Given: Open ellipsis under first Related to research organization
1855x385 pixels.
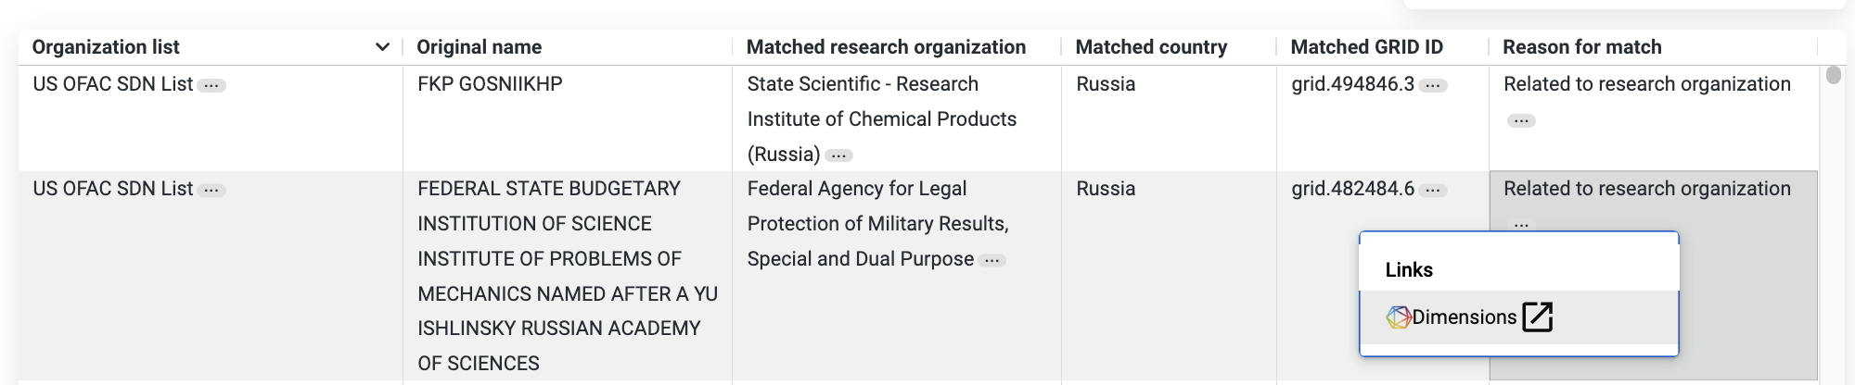Looking at the screenshot, I should click(1521, 120).
